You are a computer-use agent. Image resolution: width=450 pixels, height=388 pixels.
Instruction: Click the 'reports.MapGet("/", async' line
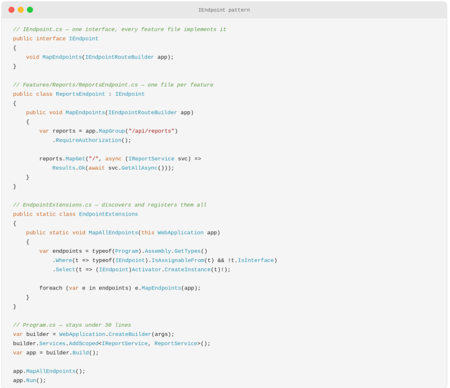coord(121,159)
